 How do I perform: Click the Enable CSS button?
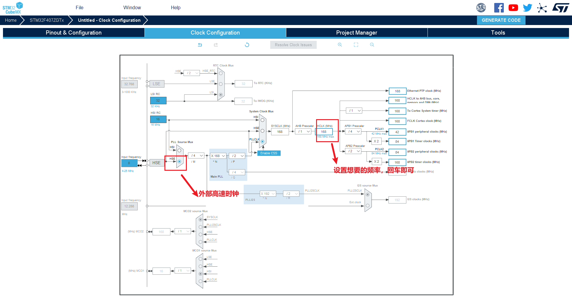tap(269, 153)
